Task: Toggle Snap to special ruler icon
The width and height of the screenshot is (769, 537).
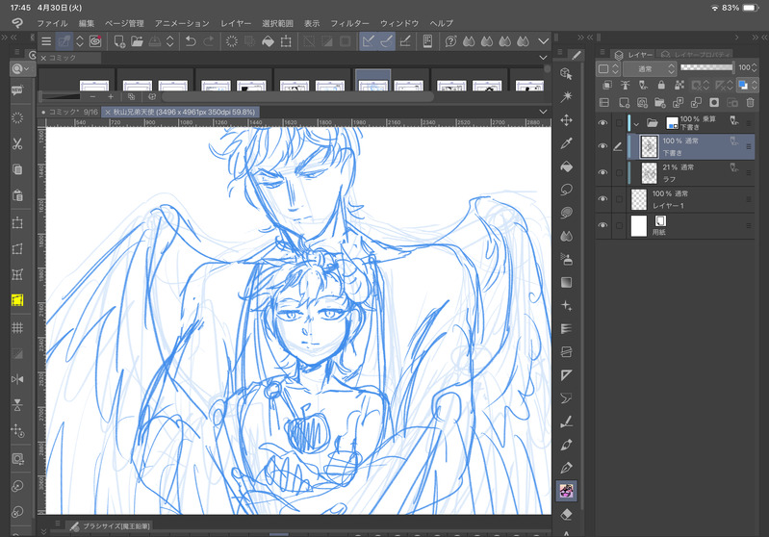Action: (387, 41)
